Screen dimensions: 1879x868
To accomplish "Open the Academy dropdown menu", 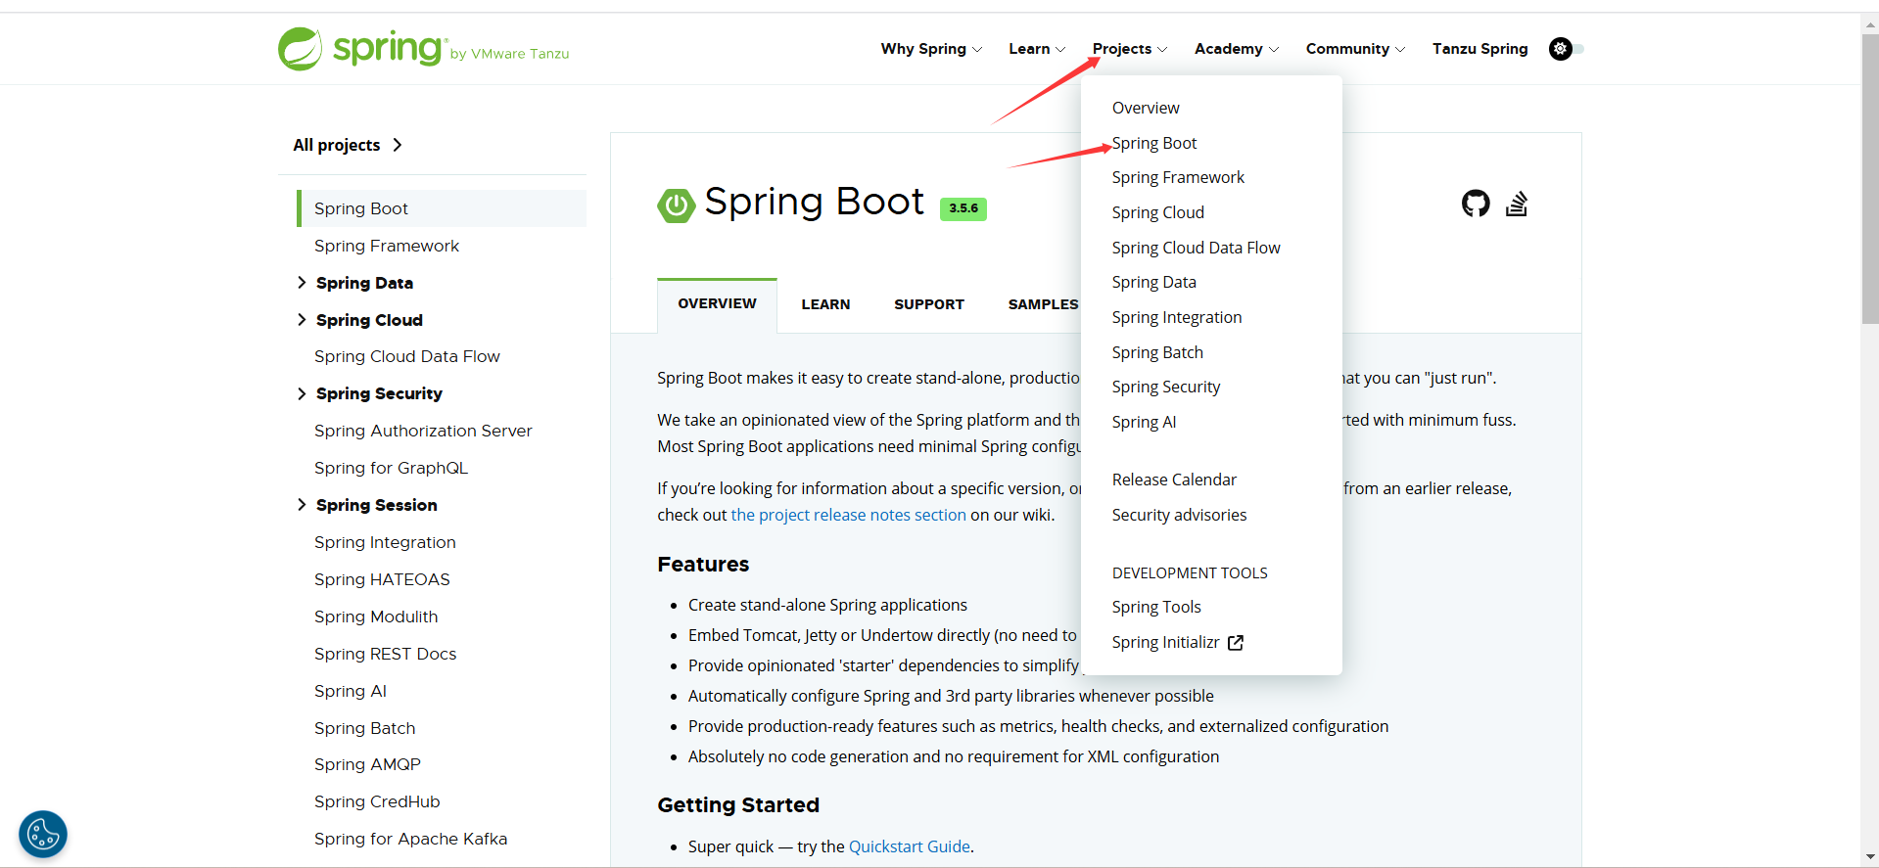I will (x=1237, y=49).
